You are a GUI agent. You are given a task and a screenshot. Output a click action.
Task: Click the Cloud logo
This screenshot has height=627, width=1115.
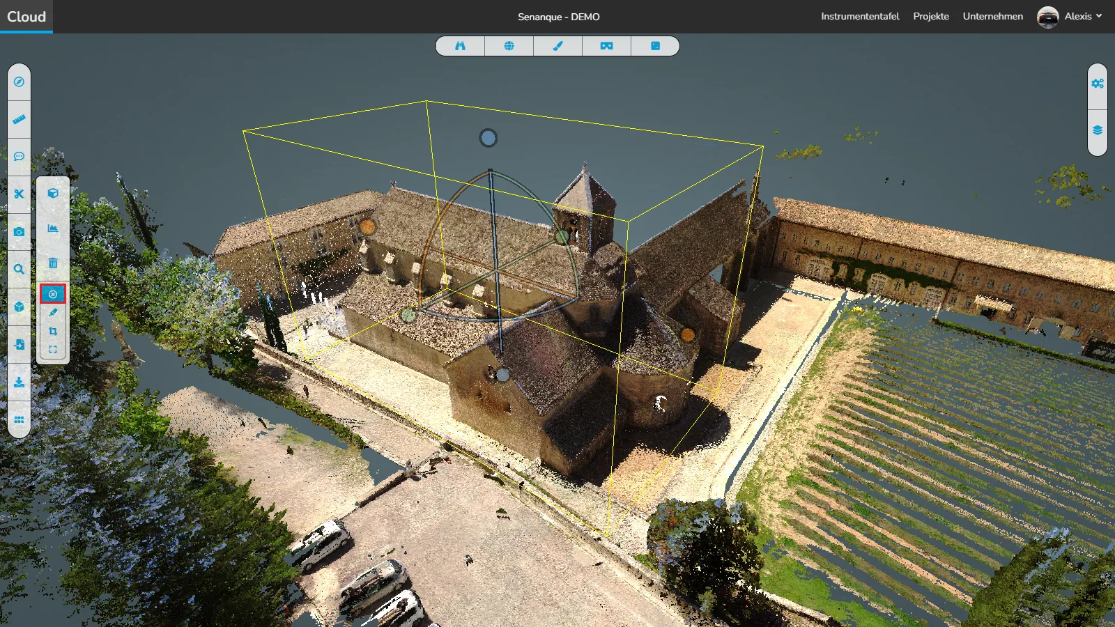click(26, 16)
